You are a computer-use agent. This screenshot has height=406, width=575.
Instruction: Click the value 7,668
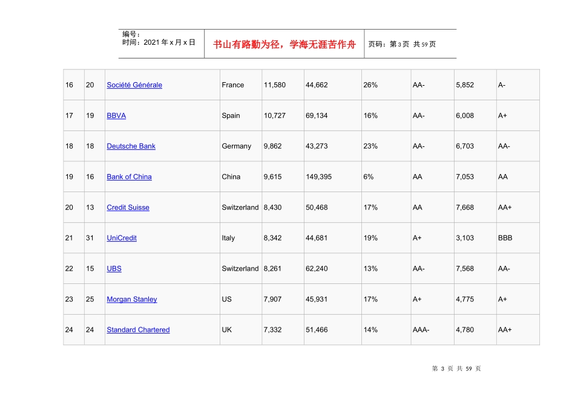[465, 208]
